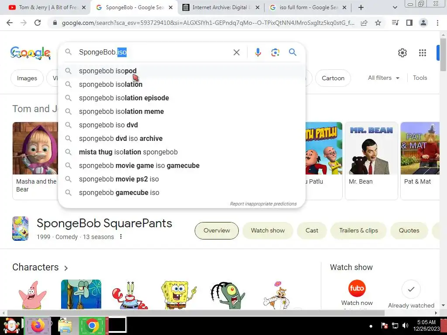
Task: Pick 'spongebob dvd iso archive' suggestion
Action: pyautogui.click(x=182, y=138)
